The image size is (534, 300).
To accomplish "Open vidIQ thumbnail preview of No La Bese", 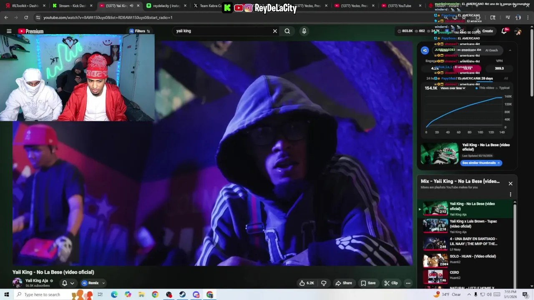I will [439, 153].
